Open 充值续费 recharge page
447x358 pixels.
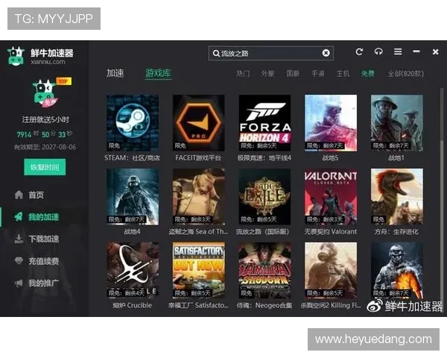tap(43, 262)
